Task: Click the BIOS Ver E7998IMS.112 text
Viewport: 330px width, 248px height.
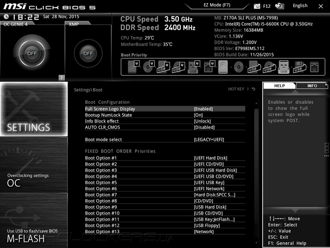Action: tap(239, 48)
